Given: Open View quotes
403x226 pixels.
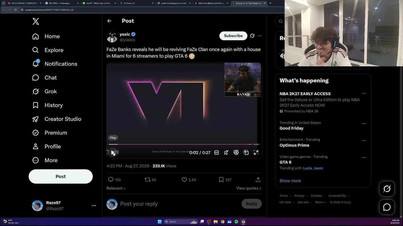Looking at the screenshot, I should tap(249, 188).
